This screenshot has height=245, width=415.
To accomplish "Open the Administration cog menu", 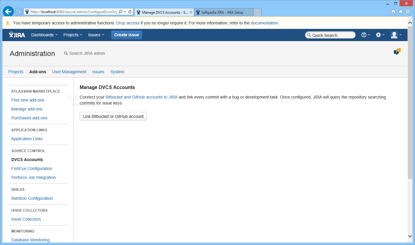I will click(380, 35).
